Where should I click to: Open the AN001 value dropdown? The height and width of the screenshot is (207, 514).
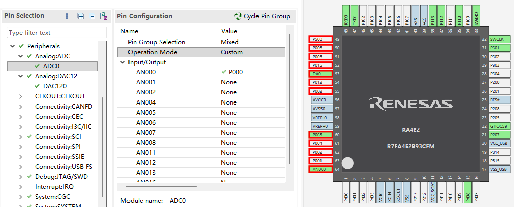pos(252,82)
